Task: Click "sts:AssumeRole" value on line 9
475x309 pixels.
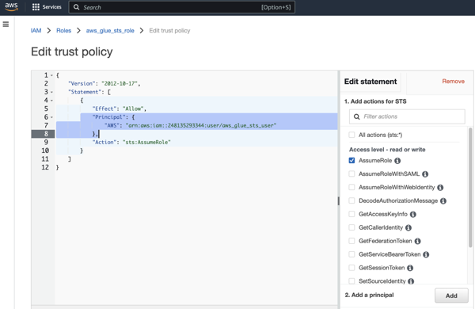Action: click(x=146, y=142)
